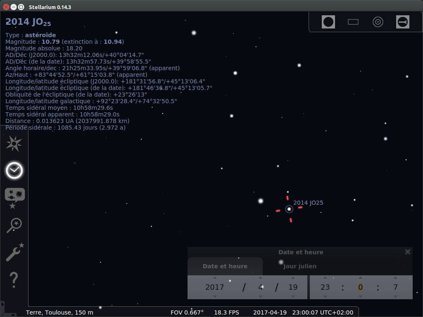
Task: Toggle the CCD sensor frame rectangle icon
Action: pos(353,22)
